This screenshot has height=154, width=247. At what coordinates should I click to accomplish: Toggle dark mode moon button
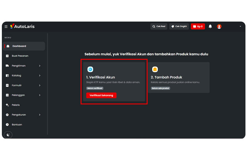8,135
